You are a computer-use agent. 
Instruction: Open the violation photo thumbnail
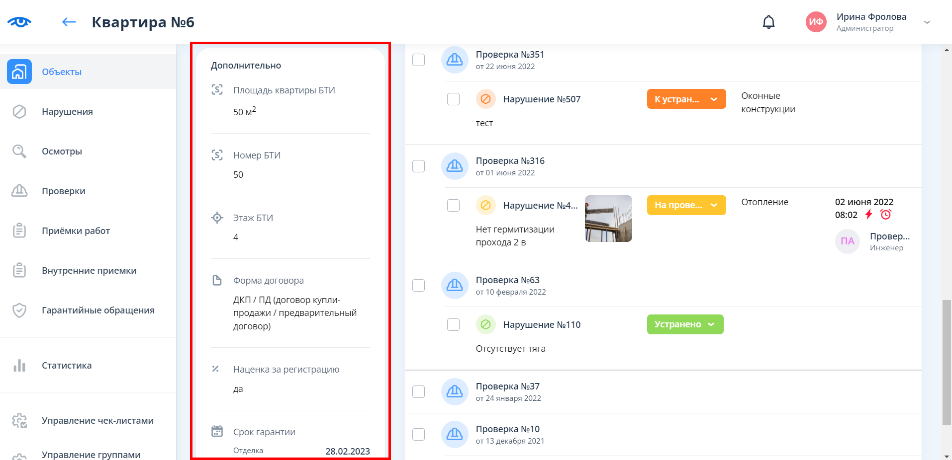[x=608, y=219]
